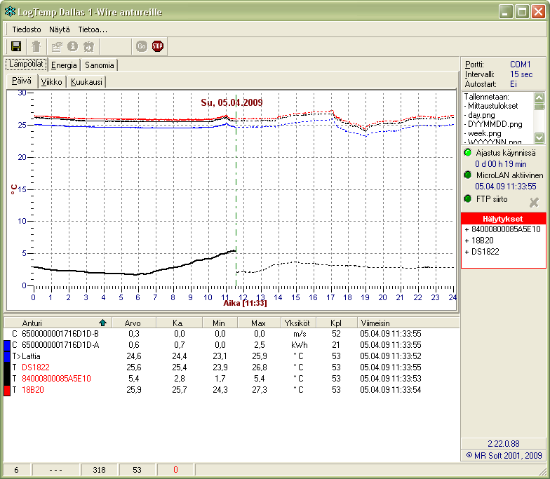Switch to the Energia tab
This screenshot has width=550, height=479.
[x=64, y=65]
